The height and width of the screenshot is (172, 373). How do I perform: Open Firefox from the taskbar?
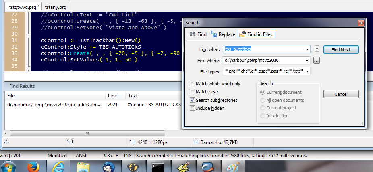click(x=34, y=166)
